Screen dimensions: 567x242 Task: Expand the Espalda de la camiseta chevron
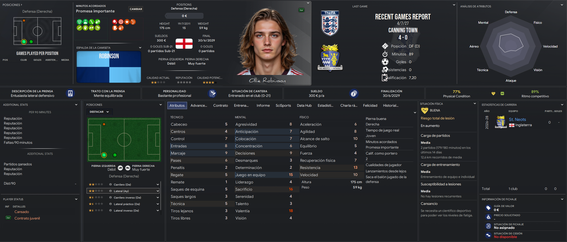[x=140, y=48]
